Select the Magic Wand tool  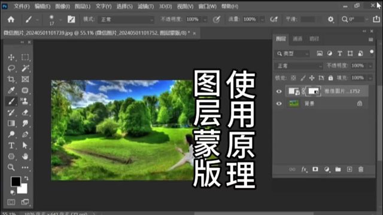[25, 68]
